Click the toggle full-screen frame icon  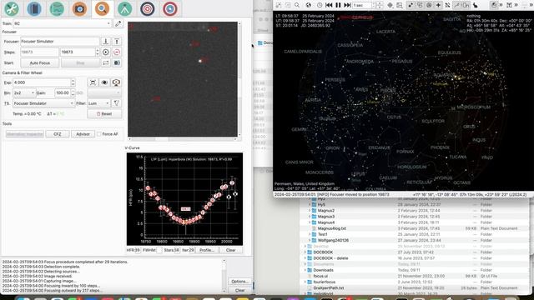point(93,82)
